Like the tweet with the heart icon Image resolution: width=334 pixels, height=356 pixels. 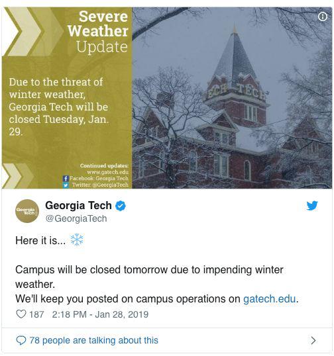pyautogui.click(x=21, y=314)
